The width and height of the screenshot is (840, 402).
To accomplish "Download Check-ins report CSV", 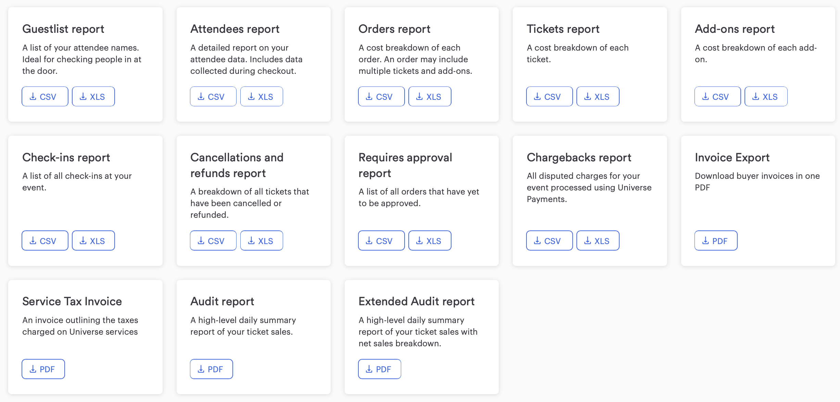I will pos(45,241).
